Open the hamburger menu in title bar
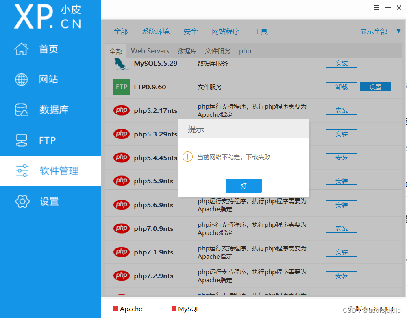Image resolution: width=407 pixels, height=318 pixels. pos(377,8)
